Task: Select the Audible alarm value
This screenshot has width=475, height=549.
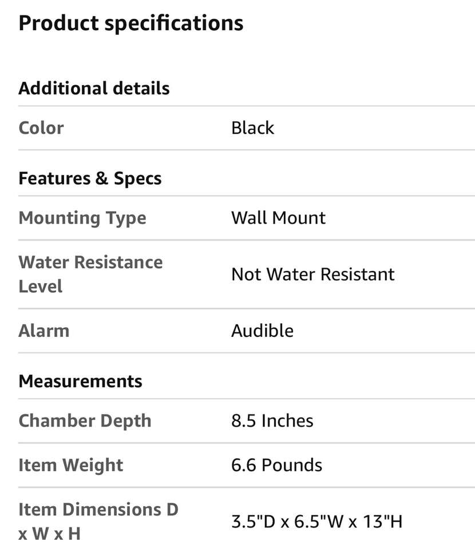Action: (262, 331)
